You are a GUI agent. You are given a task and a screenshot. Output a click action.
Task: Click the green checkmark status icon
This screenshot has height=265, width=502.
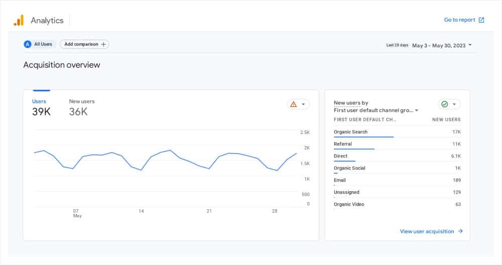[x=444, y=104]
